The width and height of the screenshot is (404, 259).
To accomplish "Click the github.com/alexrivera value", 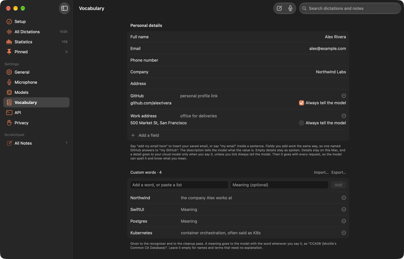I will pyautogui.click(x=151, y=103).
